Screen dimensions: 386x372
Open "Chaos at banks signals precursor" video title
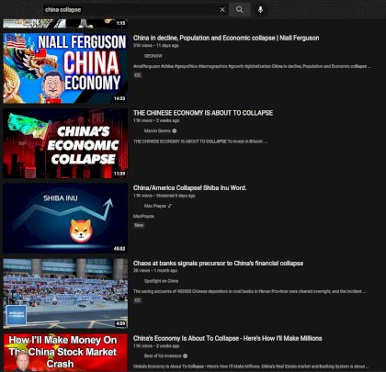pyautogui.click(x=219, y=264)
